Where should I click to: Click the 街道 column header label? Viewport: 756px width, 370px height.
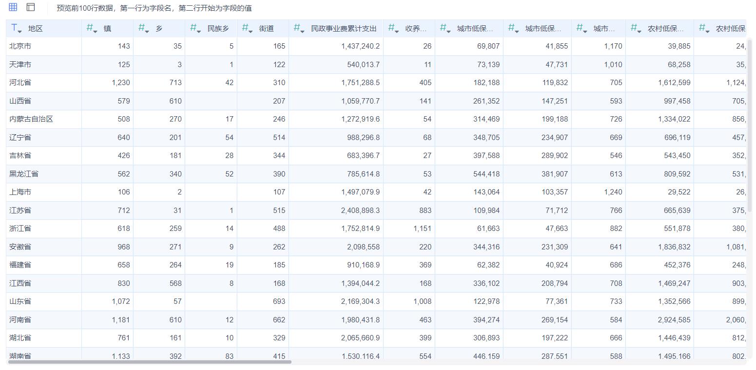(266, 29)
